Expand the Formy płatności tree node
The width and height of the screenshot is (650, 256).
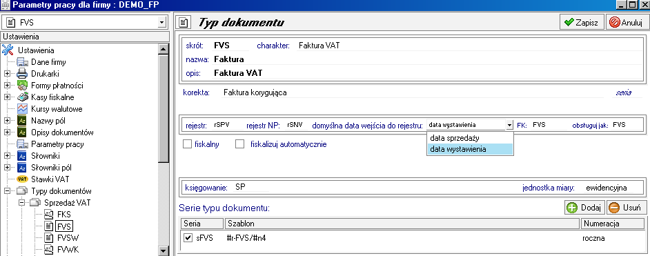[x=8, y=86]
